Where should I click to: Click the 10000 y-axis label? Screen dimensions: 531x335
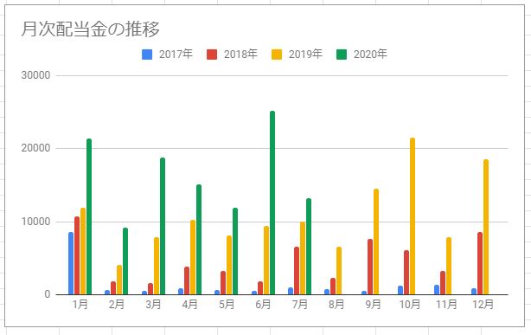click(35, 222)
